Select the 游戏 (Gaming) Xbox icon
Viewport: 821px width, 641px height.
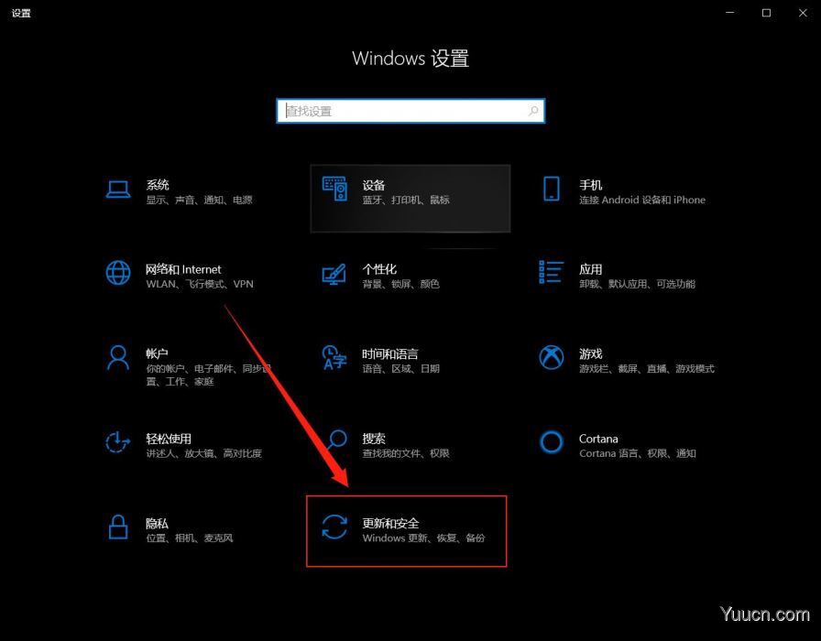pyautogui.click(x=552, y=357)
